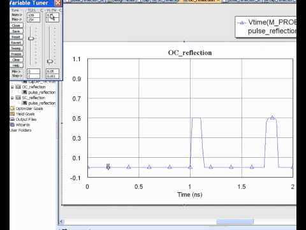Click the Close button in Variable Tuner

tap(16, 26)
